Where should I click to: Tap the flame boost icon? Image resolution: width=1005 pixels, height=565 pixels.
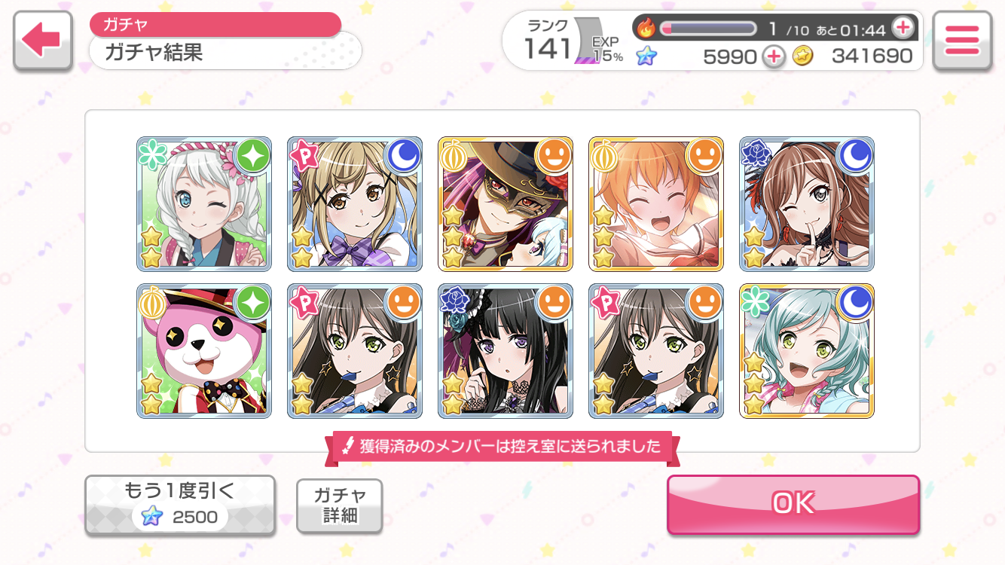(x=646, y=29)
